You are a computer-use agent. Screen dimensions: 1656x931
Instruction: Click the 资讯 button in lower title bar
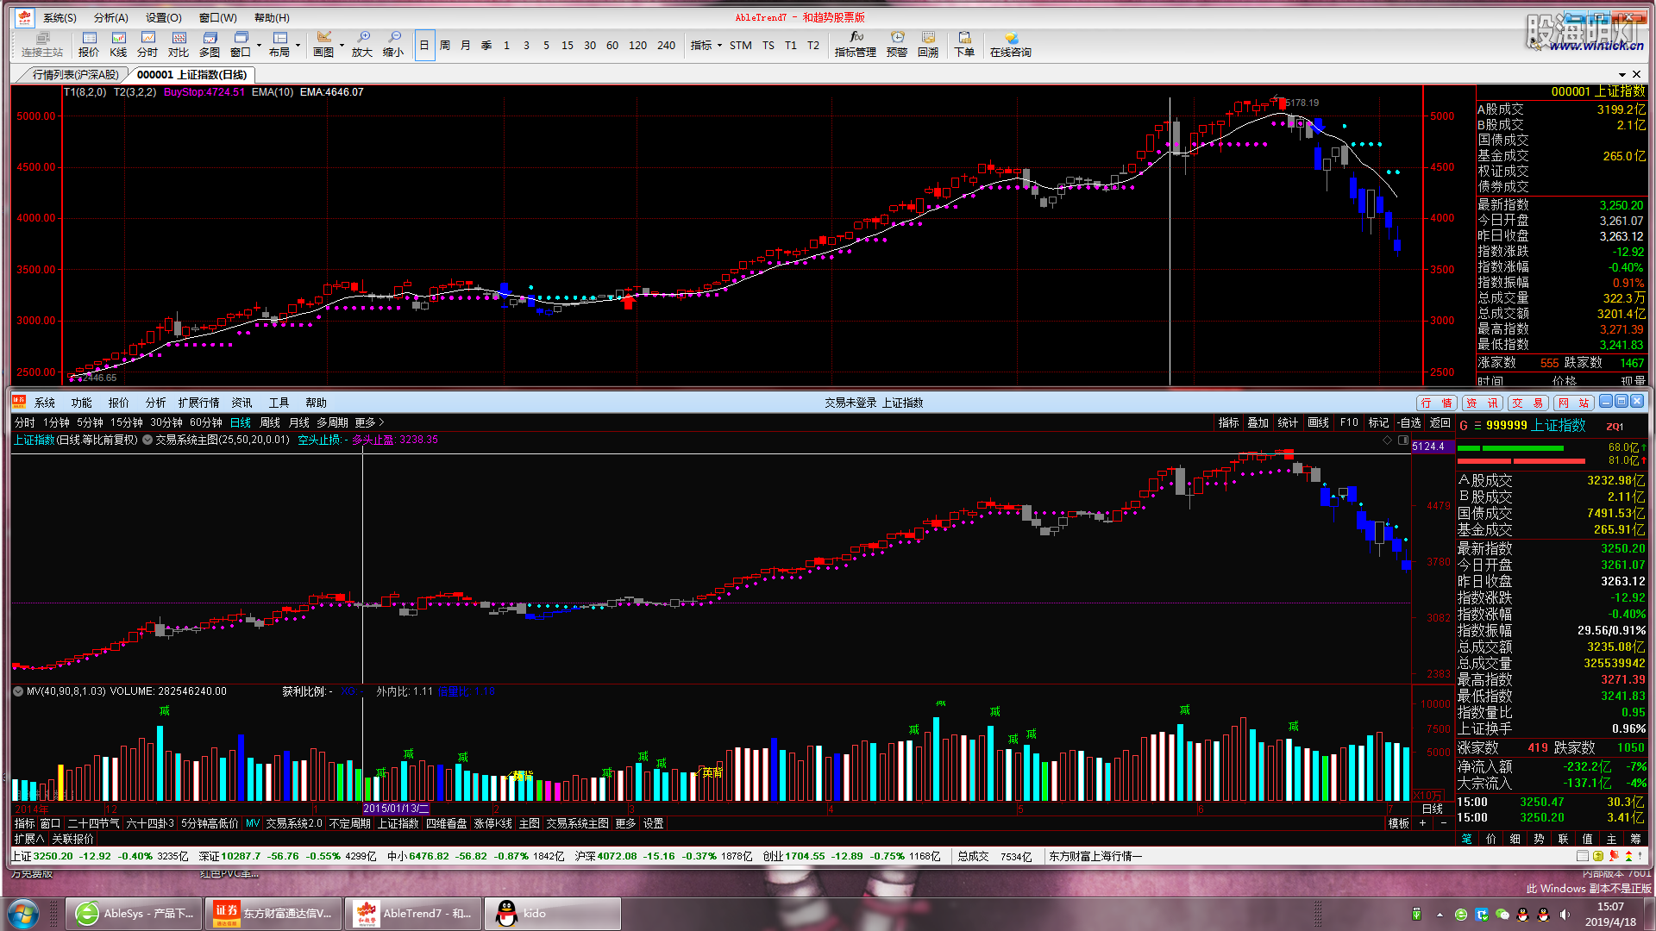[x=1483, y=403]
